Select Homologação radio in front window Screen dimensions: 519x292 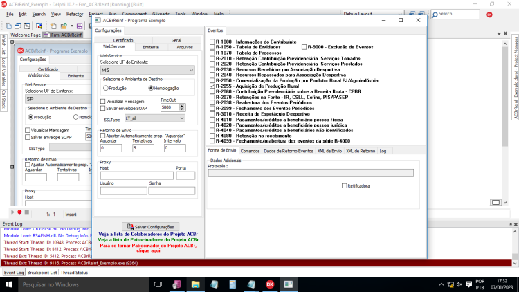coord(151,88)
